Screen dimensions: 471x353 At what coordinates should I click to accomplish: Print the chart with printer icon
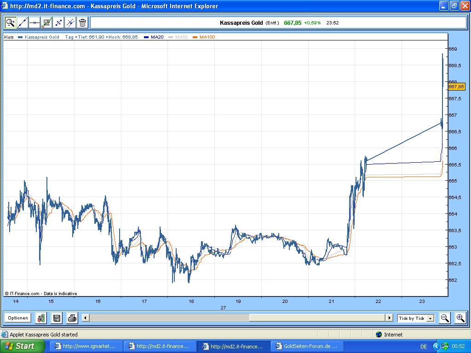72,318
